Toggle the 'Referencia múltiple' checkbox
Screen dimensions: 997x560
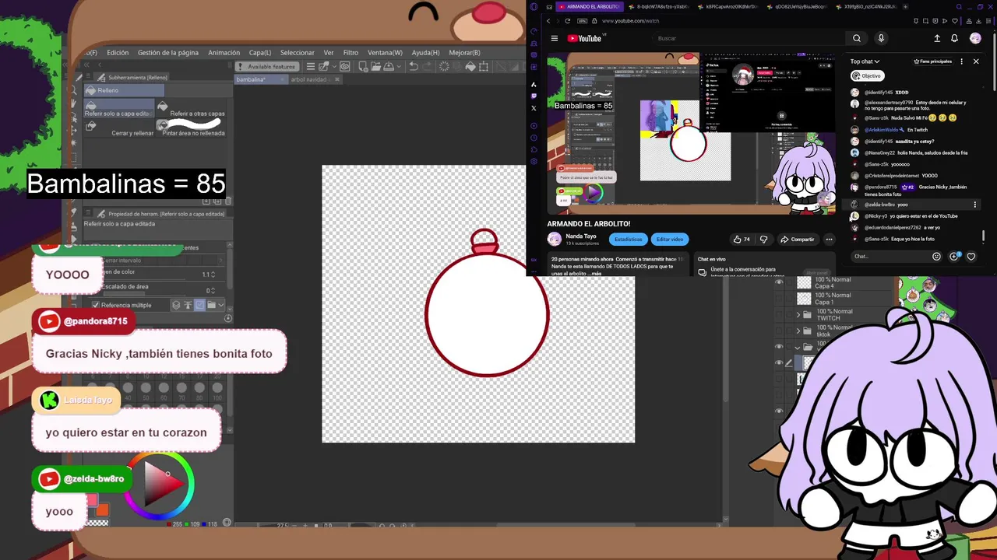(96, 305)
